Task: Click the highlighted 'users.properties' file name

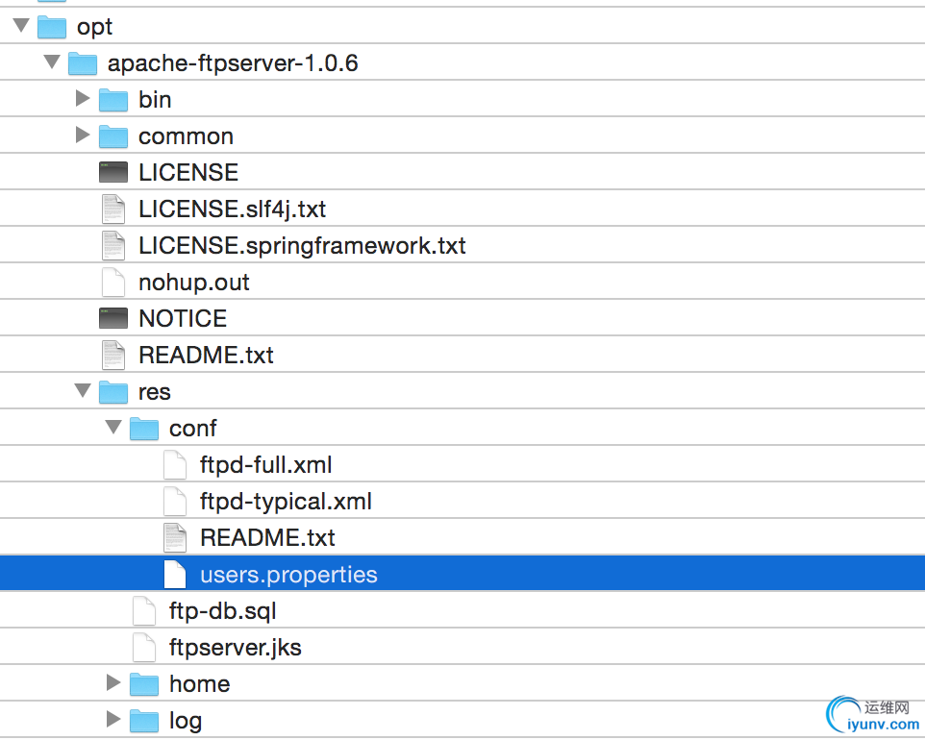Action: pyautogui.click(x=288, y=575)
